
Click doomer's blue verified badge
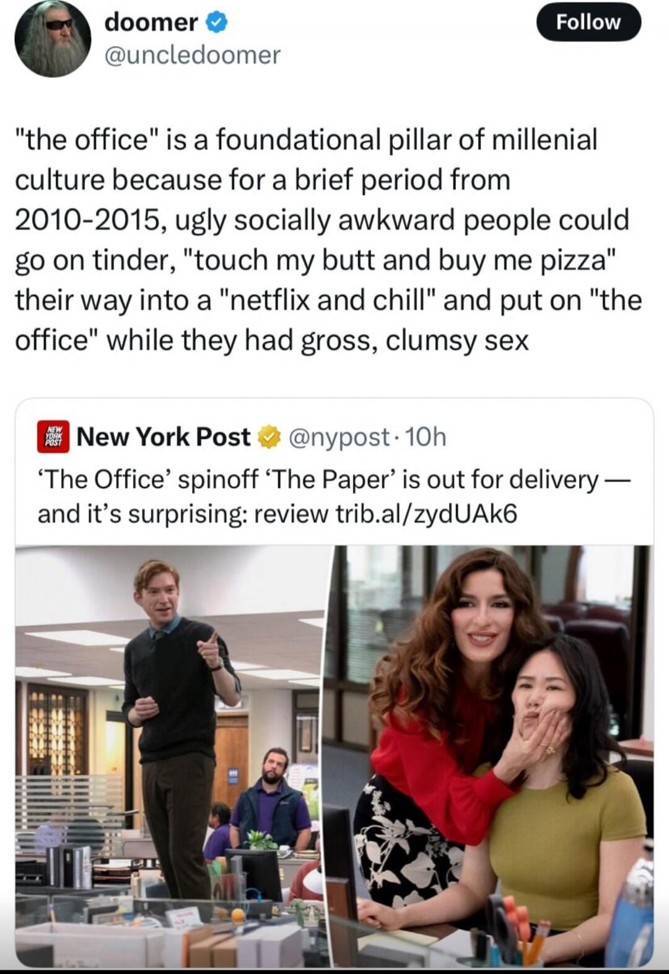[217, 23]
